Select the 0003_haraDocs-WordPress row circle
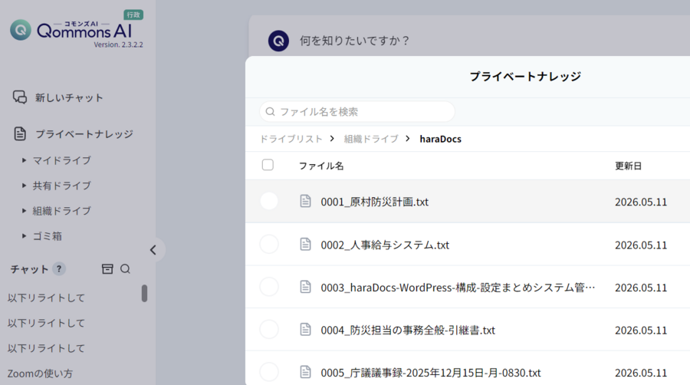This screenshot has height=385, width=690. click(269, 287)
